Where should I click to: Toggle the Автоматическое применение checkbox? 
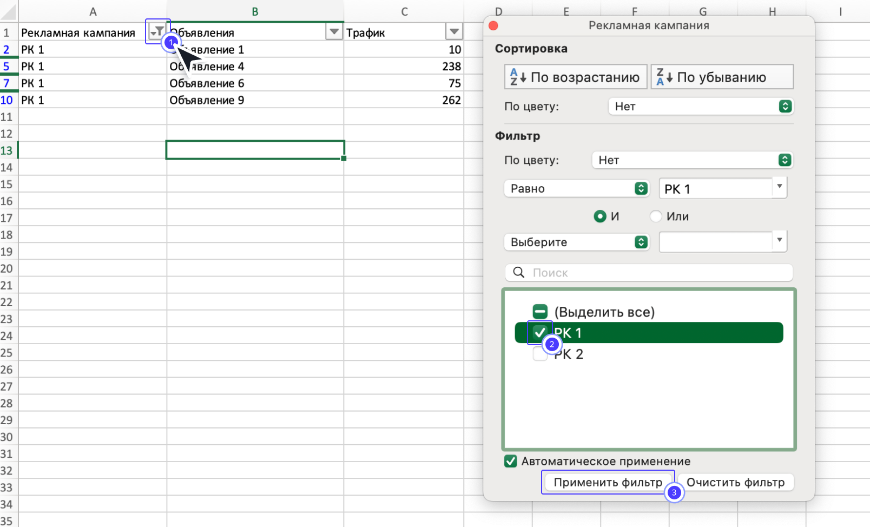510,461
